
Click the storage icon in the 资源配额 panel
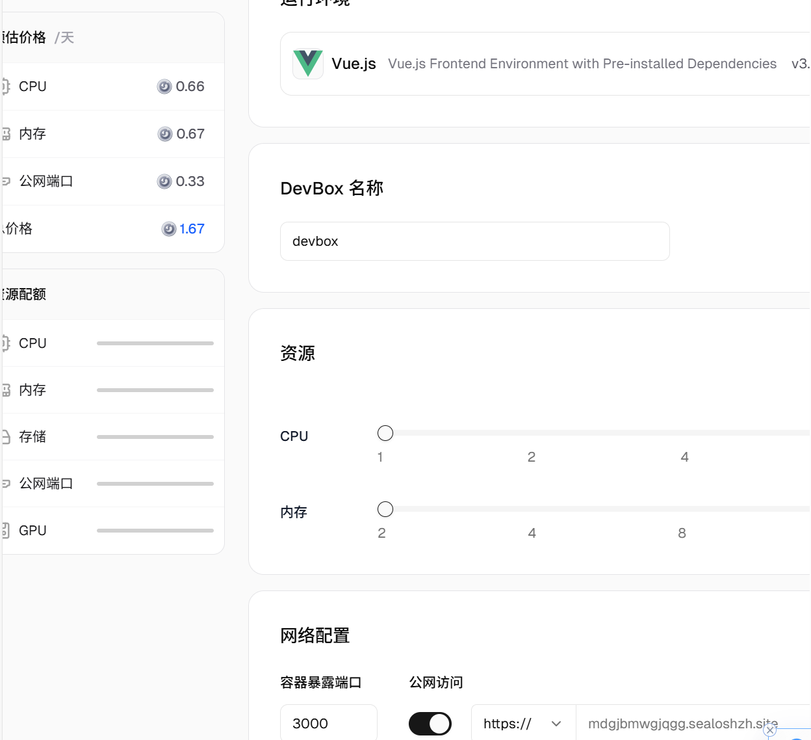(x=5, y=436)
